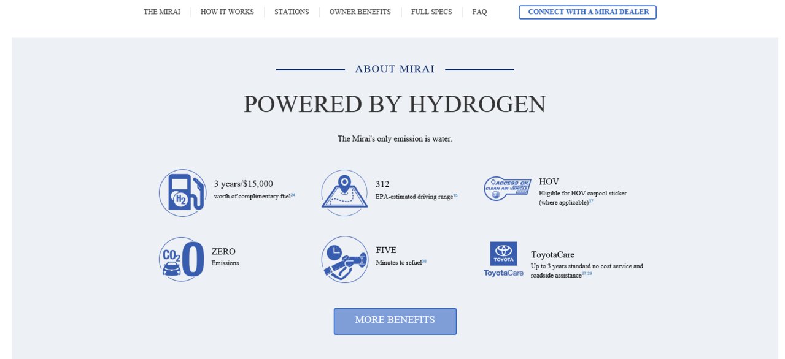Click 'EPA-estimated driving range' text
The width and height of the screenshot is (785, 359).
pos(414,197)
